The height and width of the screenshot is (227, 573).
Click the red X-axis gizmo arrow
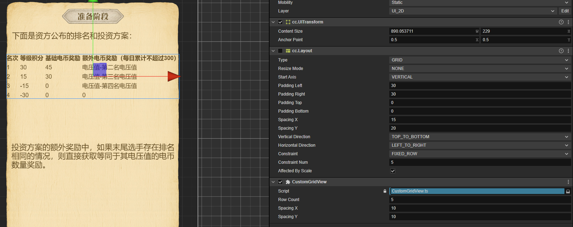(x=174, y=76)
